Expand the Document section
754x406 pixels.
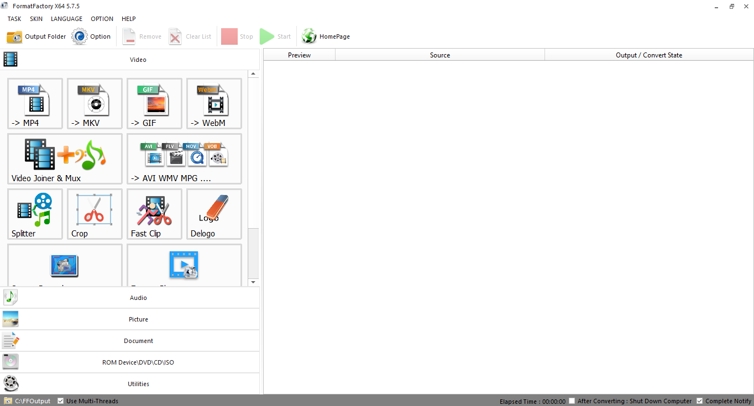130,341
